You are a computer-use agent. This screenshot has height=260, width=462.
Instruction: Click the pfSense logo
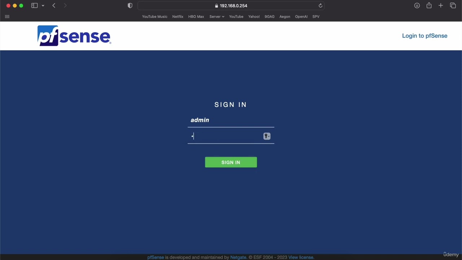tap(74, 36)
